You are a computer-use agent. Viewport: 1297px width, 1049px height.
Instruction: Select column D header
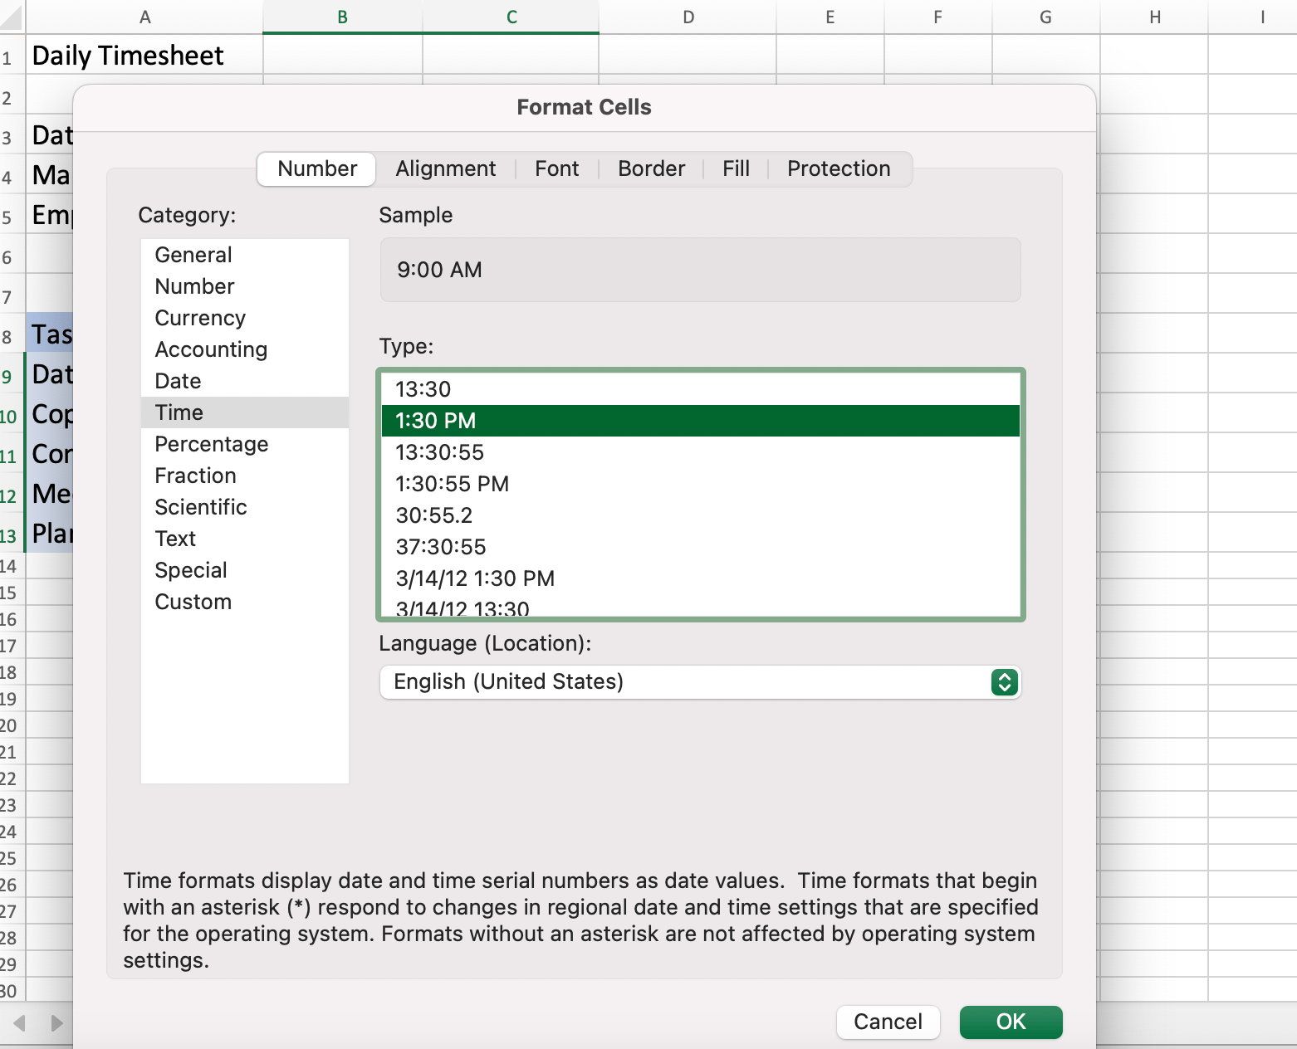(x=688, y=17)
